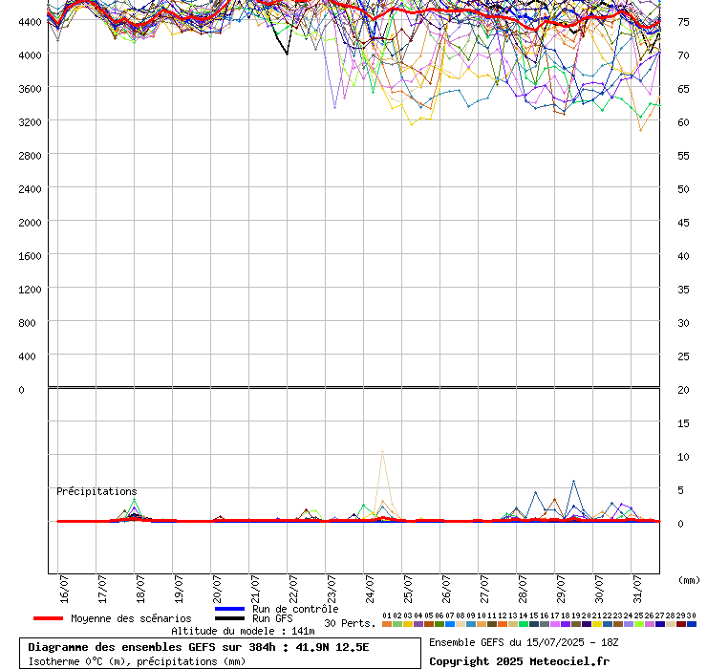This screenshot has width=707, height=669.
Task: Click the dark red swatch for perturbation 29
Action: point(681,624)
